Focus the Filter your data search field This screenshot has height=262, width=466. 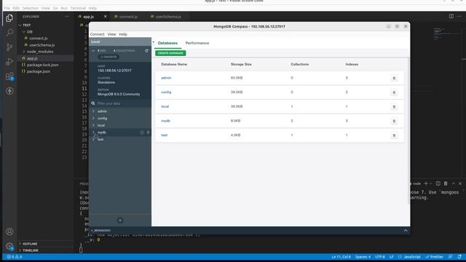point(120,103)
